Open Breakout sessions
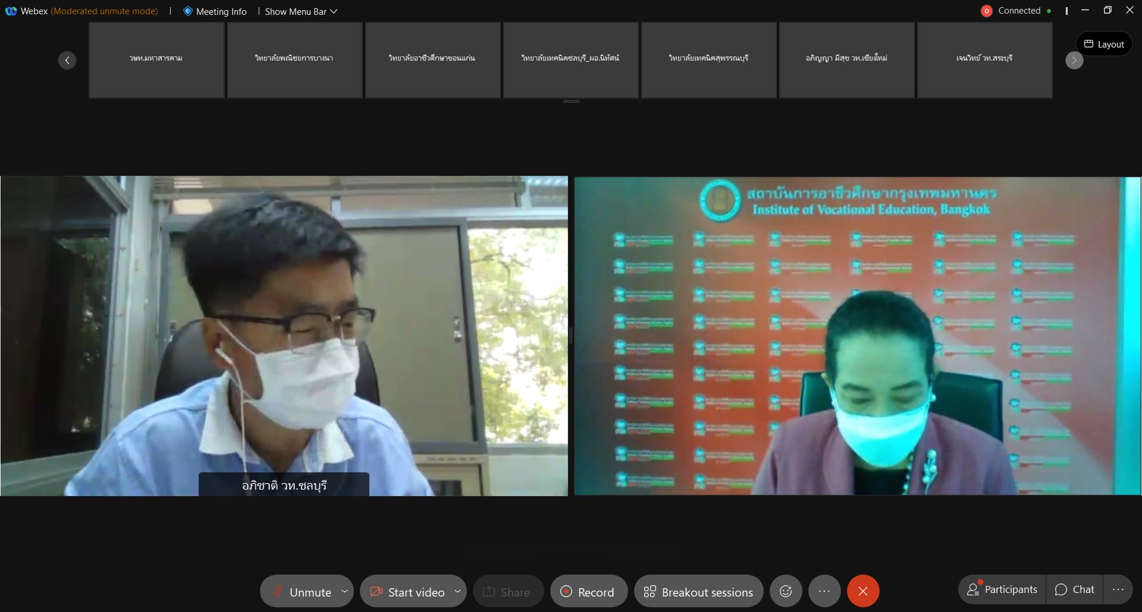 (x=698, y=592)
